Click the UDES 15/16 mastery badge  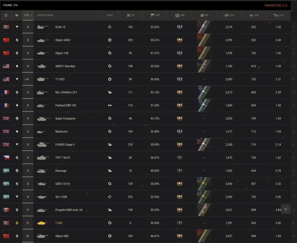pos(179,183)
